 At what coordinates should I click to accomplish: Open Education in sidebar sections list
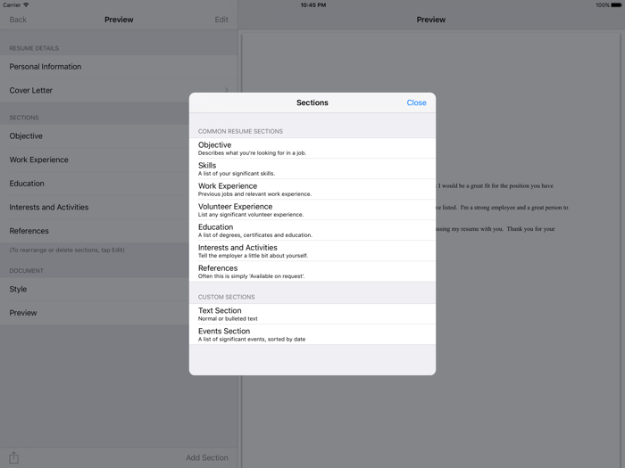pyautogui.click(x=95, y=184)
